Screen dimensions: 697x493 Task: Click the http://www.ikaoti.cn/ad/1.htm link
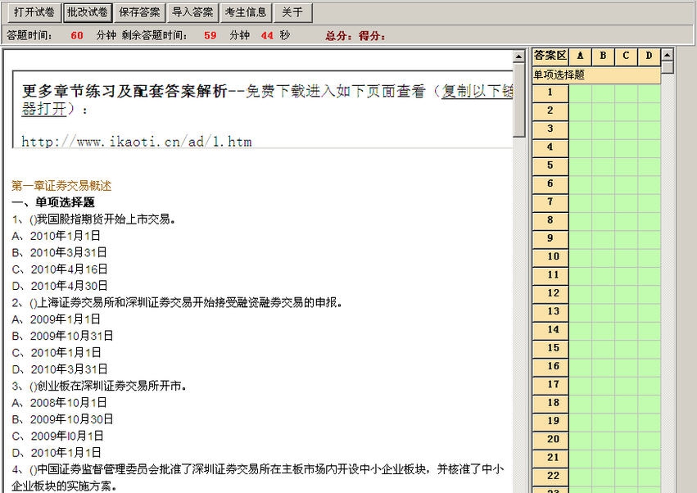(x=137, y=142)
